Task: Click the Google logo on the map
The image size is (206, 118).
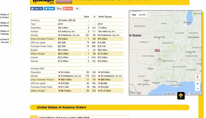Action: (135, 93)
